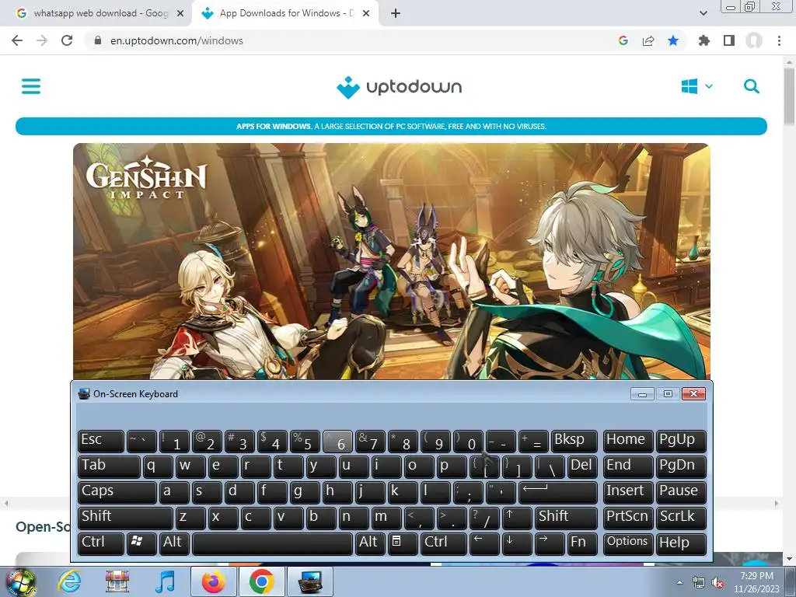Image resolution: width=796 pixels, height=597 pixels.
Task: Toggle the Chrome side panel icon
Action: tap(729, 40)
